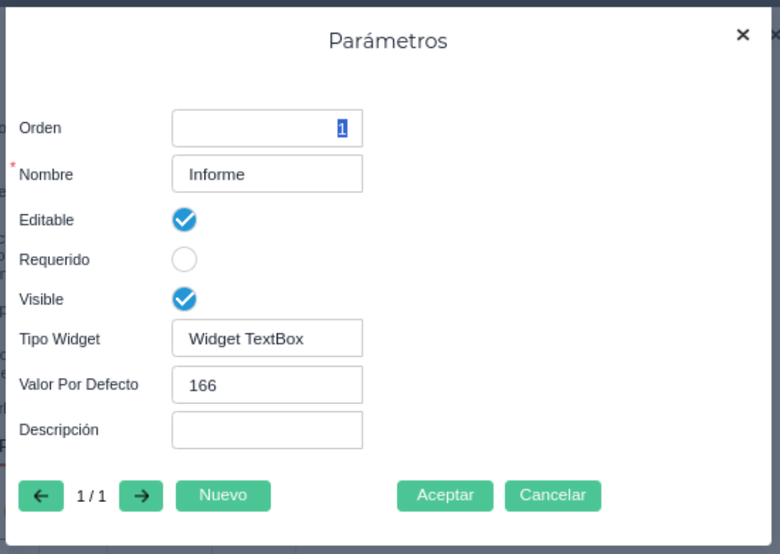The height and width of the screenshot is (554, 780).
Task: Open the Tipo Widget selection field
Action: point(267,338)
